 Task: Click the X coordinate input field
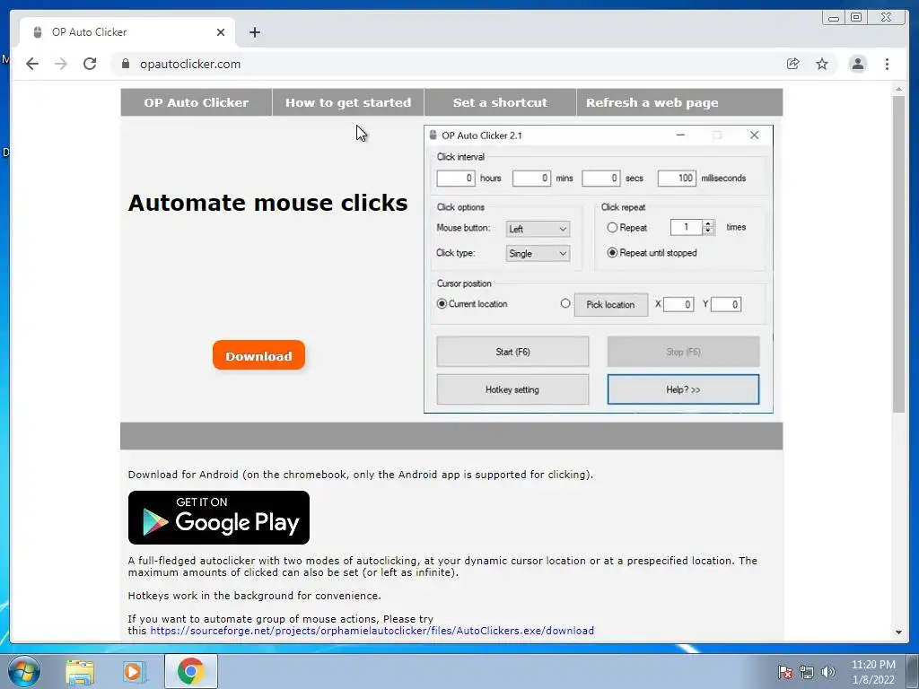coord(678,304)
